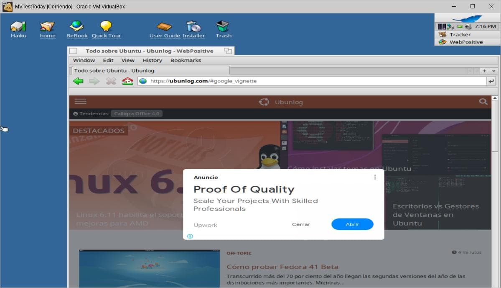501x288 pixels.
Task: Open the History menu
Action: pos(152,60)
